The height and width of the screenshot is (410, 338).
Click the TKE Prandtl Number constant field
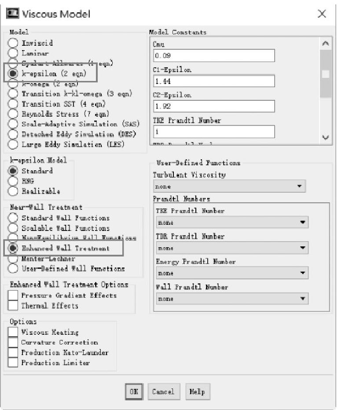(214, 132)
